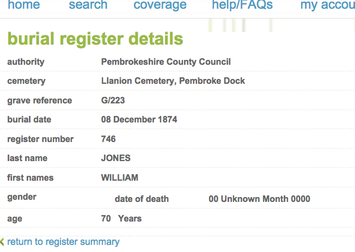Follow the return to register summary link
This screenshot has width=355, height=252.
(x=63, y=242)
